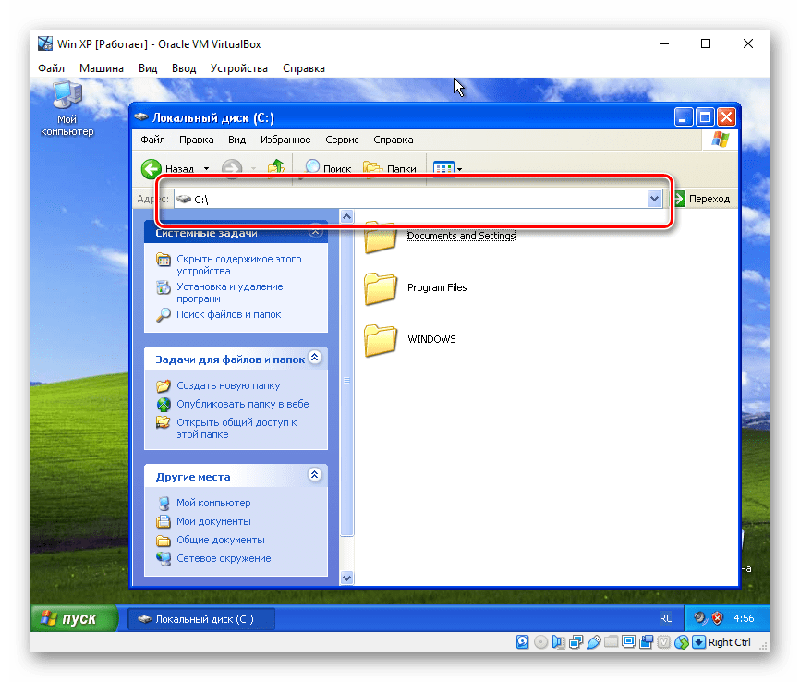Click the optical disc icon in VirtualBox status bar
The width and height of the screenshot is (800, 682).
tap(540, 641)
